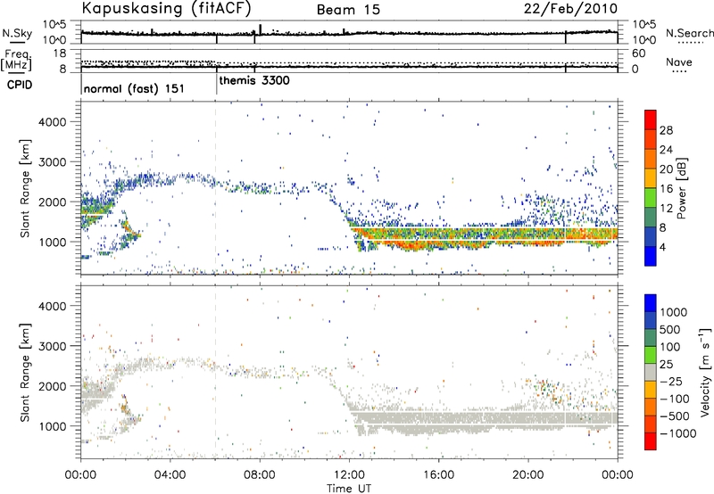Click the '60' Nave axis tick
714x494 pixels.
pos(639,54)
